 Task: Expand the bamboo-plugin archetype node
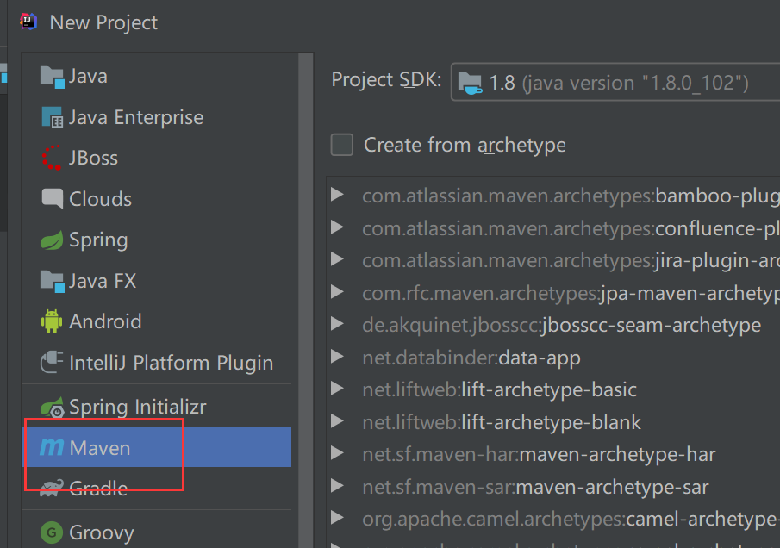pyautogui.click(x=338, y=196)
